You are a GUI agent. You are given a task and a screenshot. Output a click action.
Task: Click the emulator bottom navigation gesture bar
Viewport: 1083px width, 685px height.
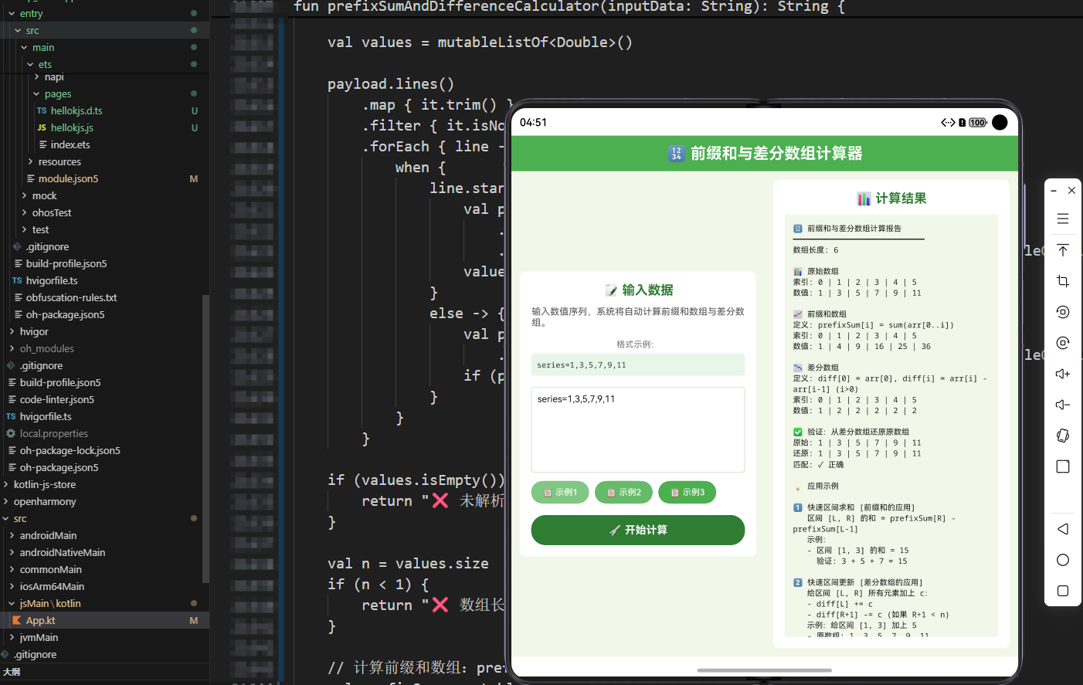764,670
